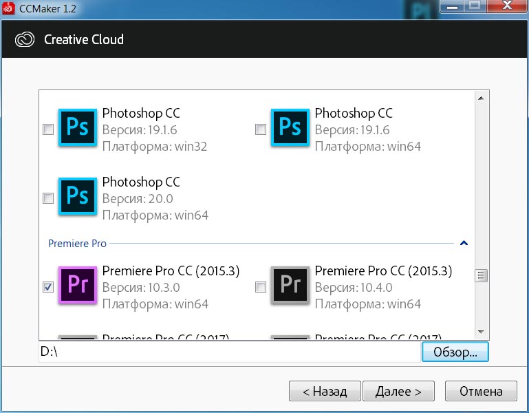Click the Photoshop CC 19.1.6 win32 icon
The height and width of the screenshot is (413, 529).
point(78,127)
